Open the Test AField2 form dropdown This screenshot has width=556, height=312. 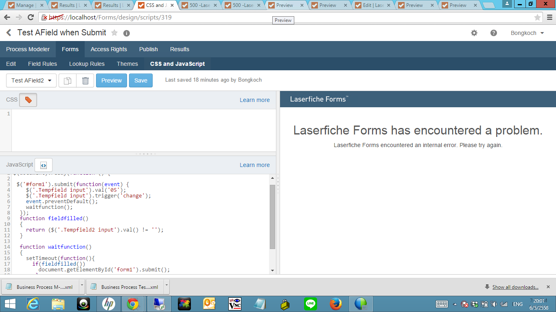pos(31,80)
